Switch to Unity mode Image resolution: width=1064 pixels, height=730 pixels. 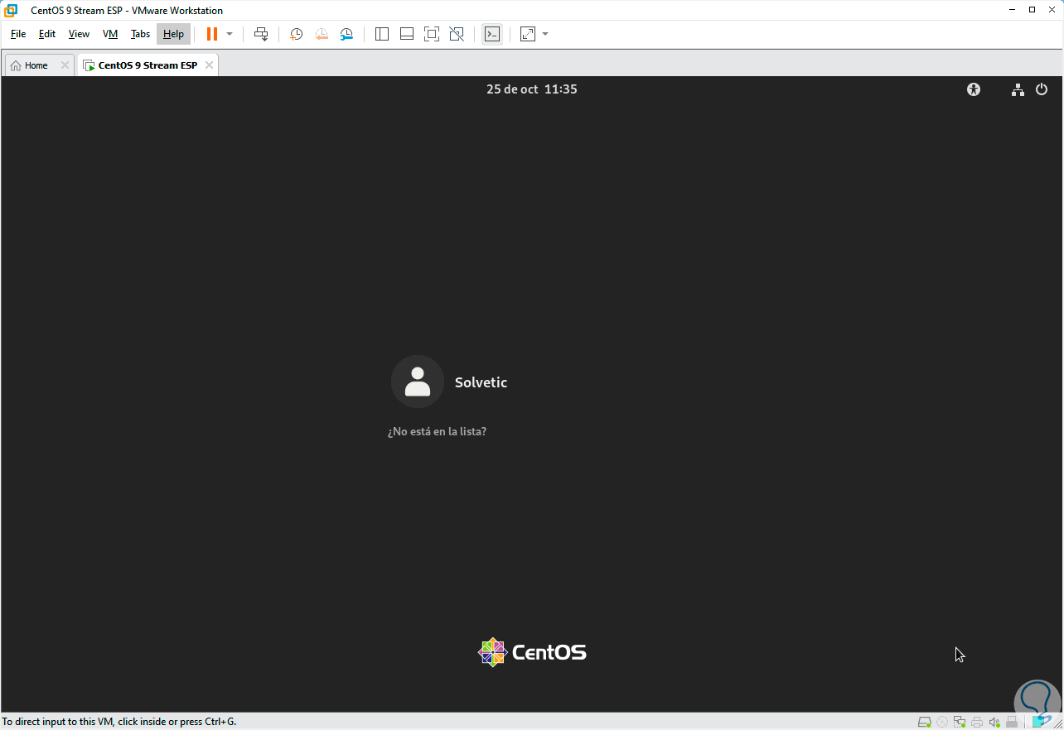457,34
